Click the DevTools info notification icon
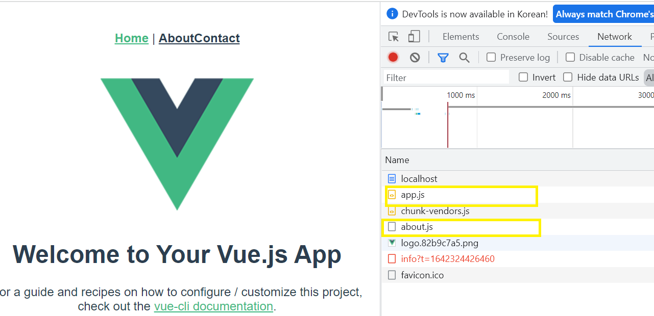 coord(392,14)
